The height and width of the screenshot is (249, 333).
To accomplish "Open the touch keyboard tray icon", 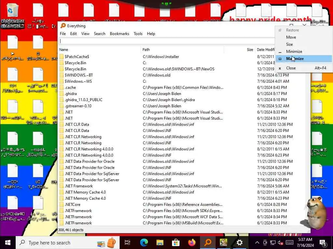I will click(x=289, y=243).
